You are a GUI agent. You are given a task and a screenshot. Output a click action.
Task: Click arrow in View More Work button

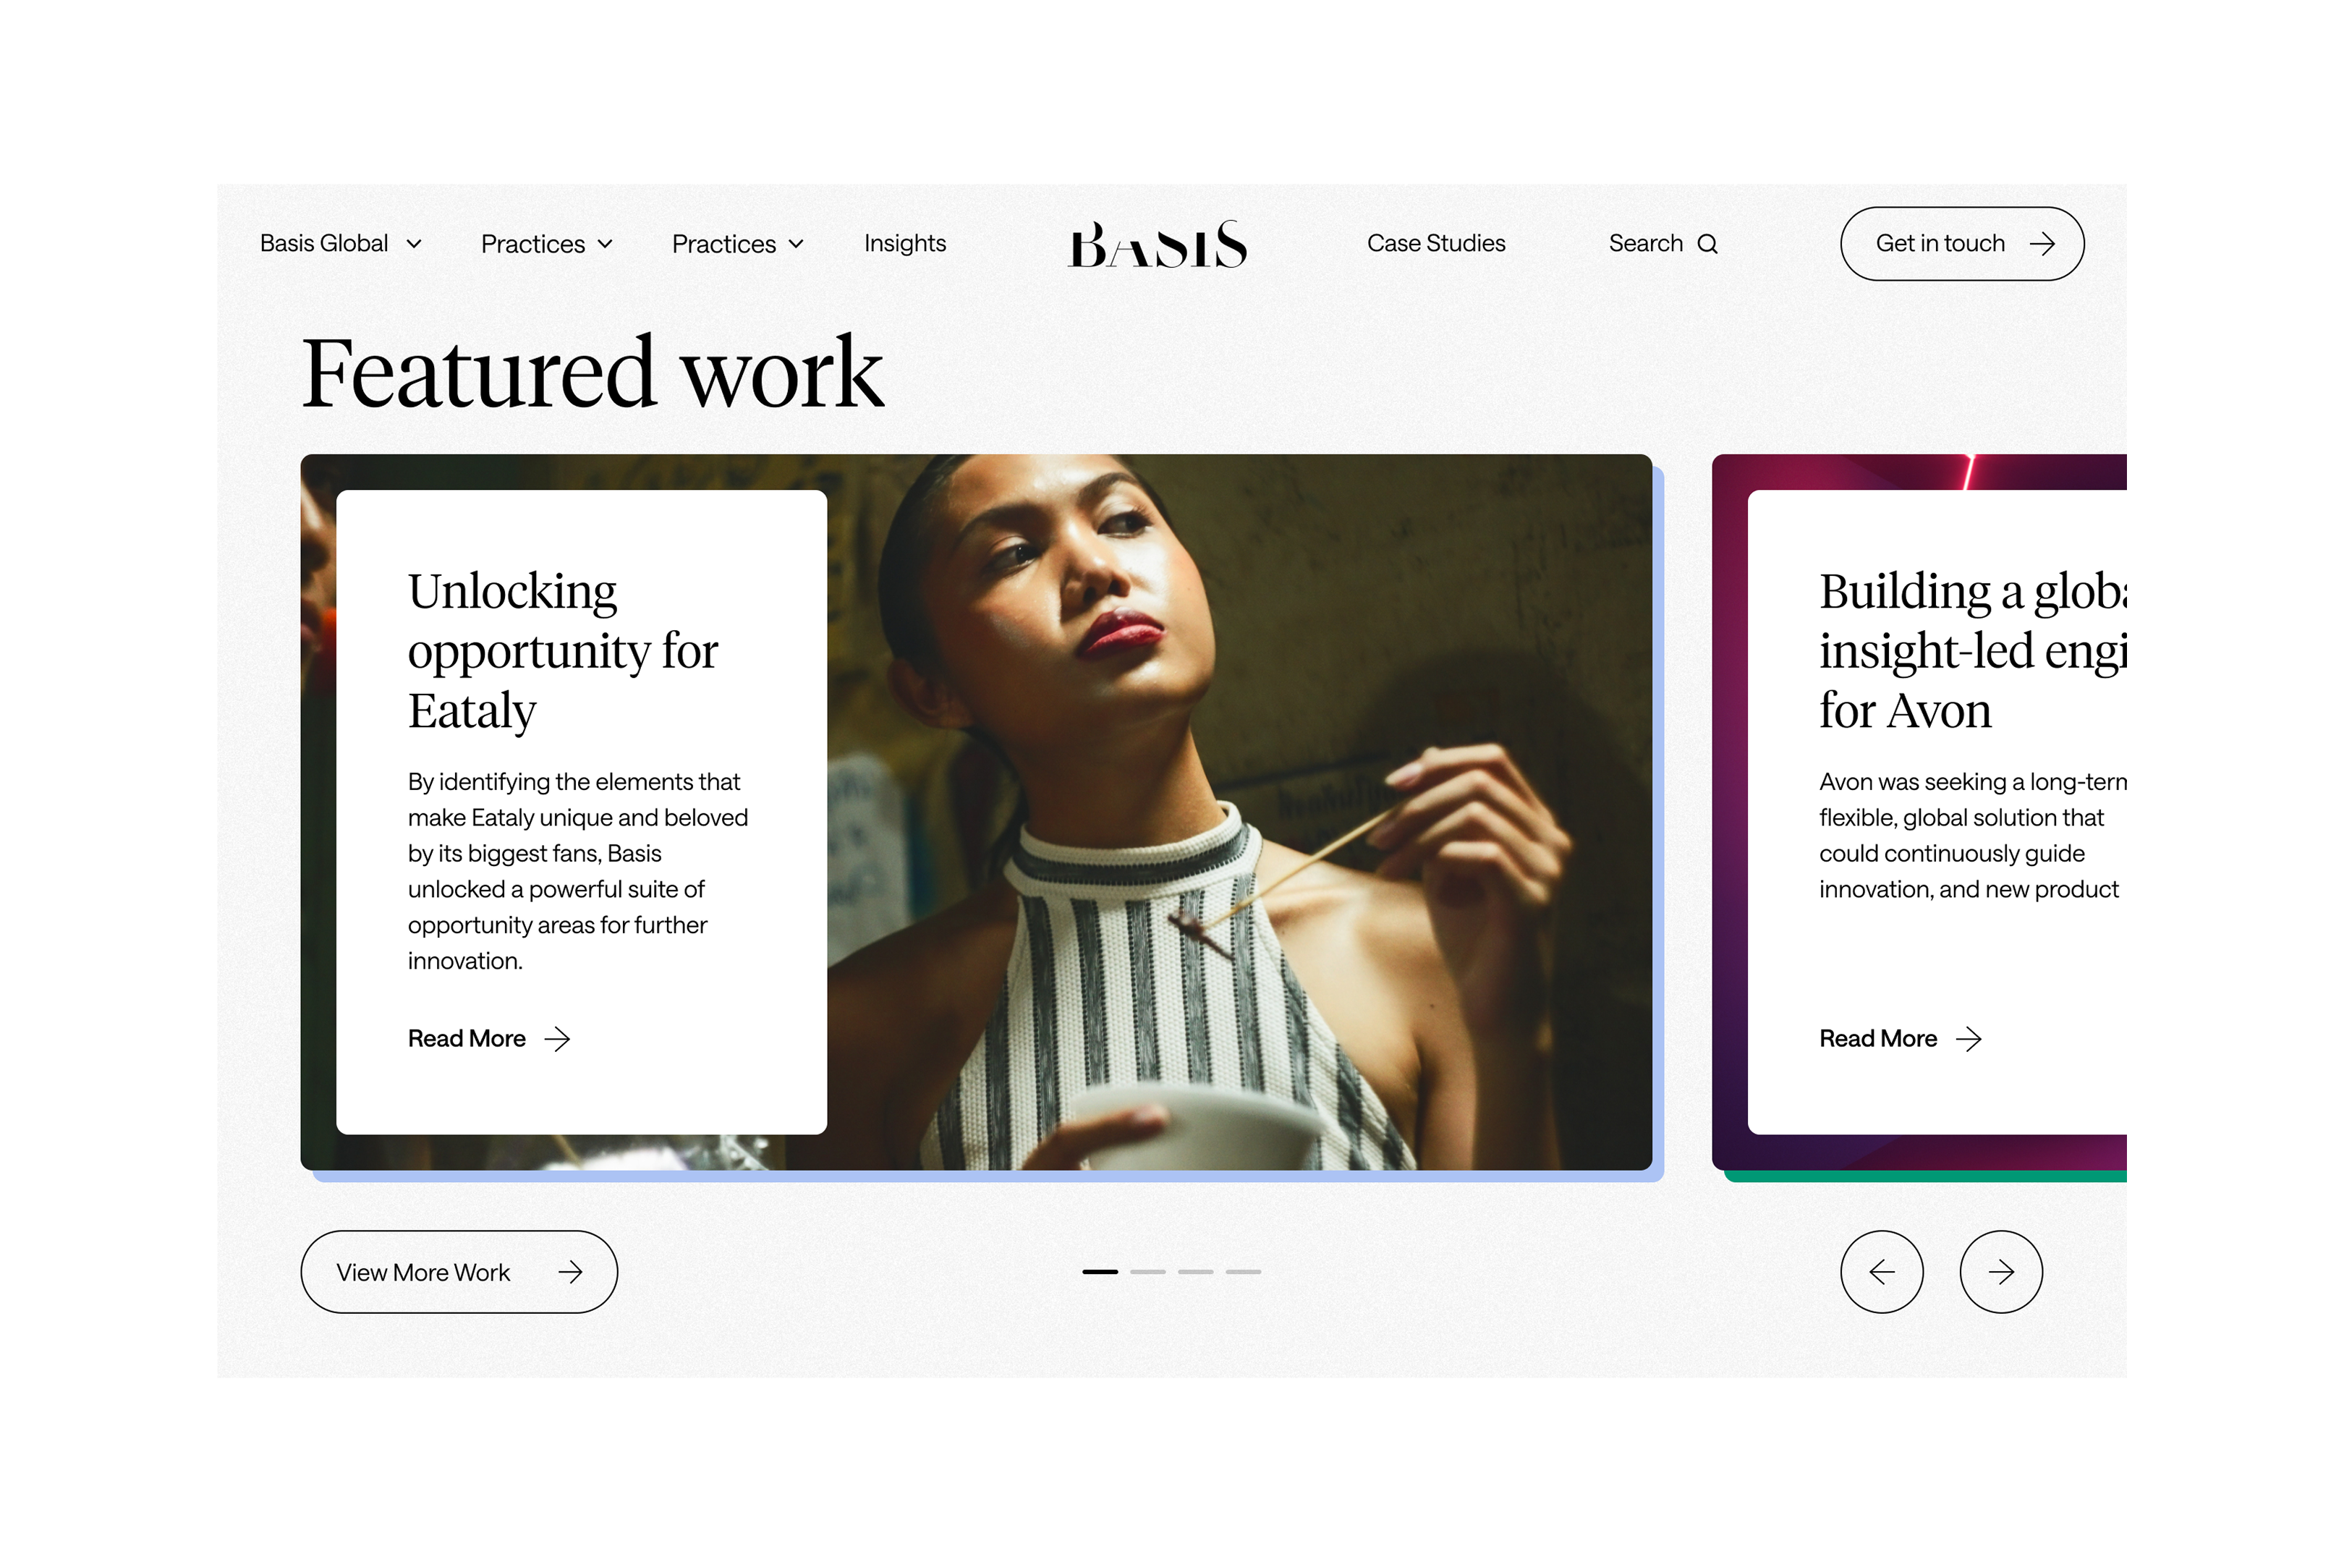click(x=570, y=1272)
